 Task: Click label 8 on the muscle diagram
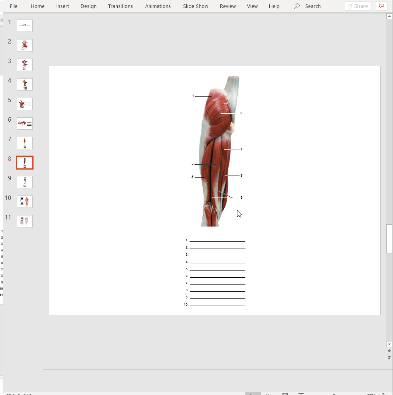(241, 176)
